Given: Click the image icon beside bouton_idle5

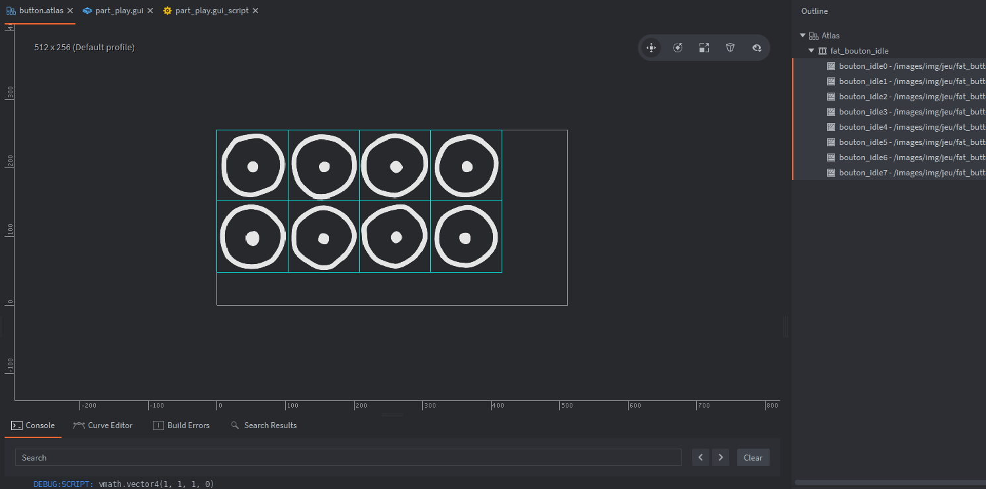Looking at the screenshot, I should [831, 142].
